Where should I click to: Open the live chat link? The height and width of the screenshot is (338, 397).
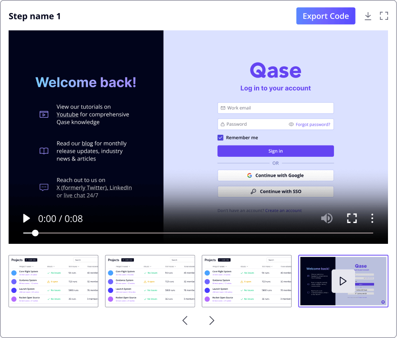point(74,196)
